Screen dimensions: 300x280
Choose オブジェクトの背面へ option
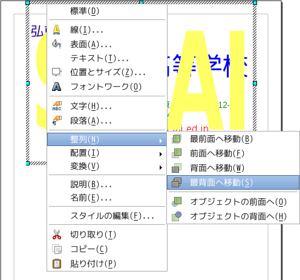tap(233, 216)
